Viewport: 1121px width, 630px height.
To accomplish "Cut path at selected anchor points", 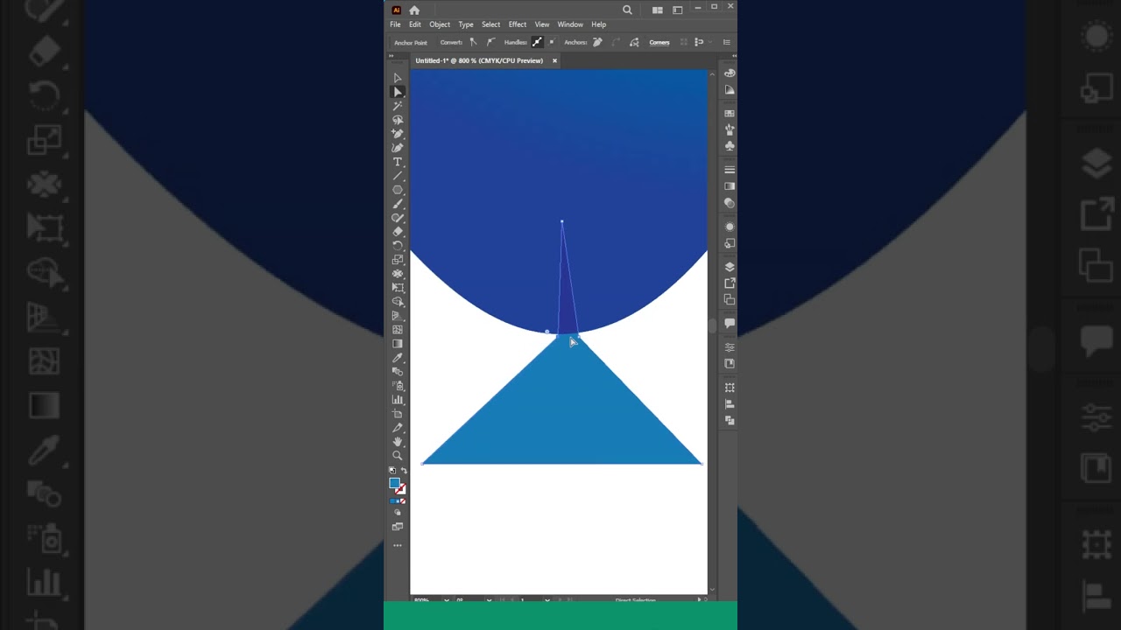I will pyautogui.click(x=634, y=42).
